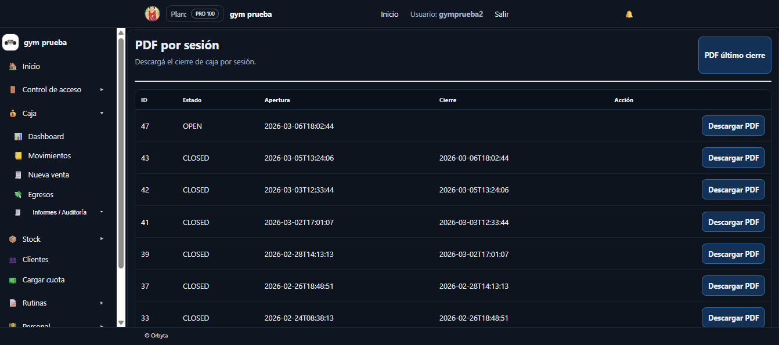Click the Egresos money icon

[x=18, y=195]
